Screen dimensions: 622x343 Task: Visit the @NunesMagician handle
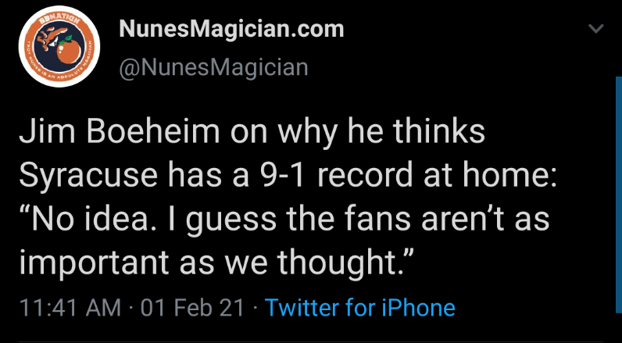(x=213, y=68)
